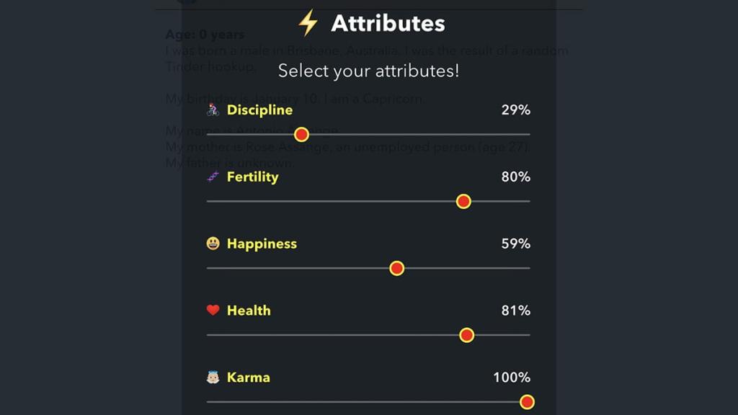738x415 pixels.
Task: Select the cyclist icon beside Discipline
Action: 213,110
